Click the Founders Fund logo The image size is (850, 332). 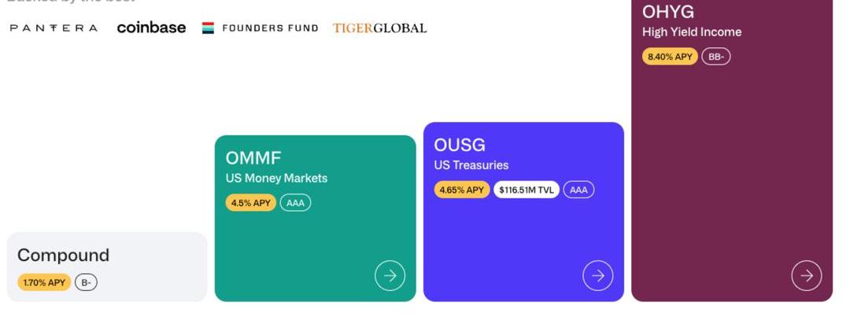click(261, 28)
